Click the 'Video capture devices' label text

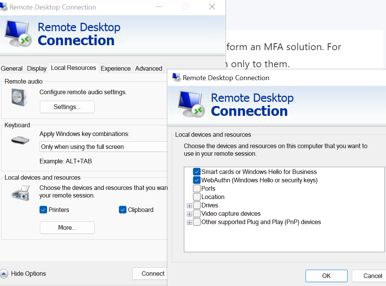[x=231, y=213]
